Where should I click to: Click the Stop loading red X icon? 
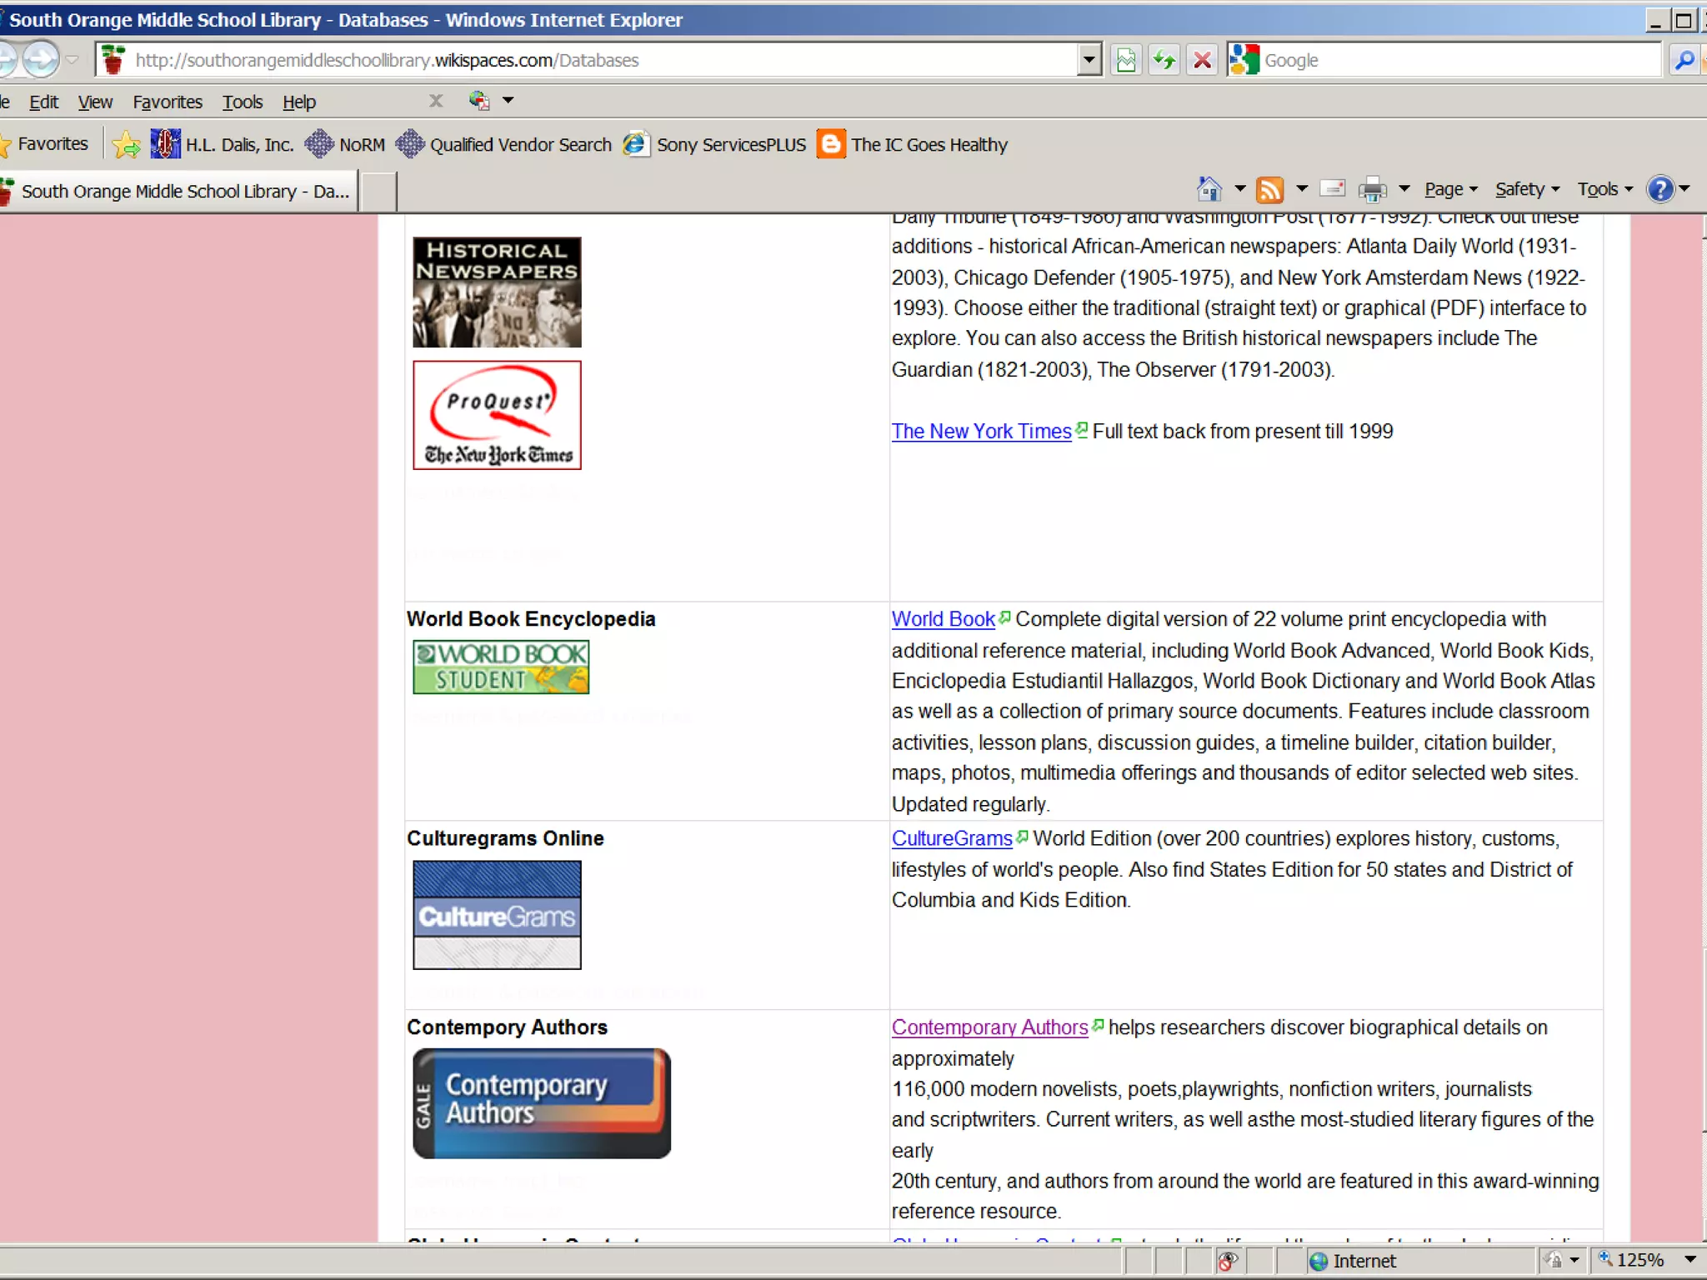pos(1202,60)
